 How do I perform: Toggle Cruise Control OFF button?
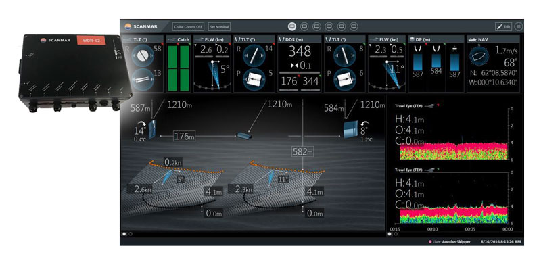pyautogui.click(x=188, y=26)
